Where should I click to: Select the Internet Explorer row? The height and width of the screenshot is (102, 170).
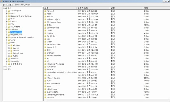pos(107,78)
